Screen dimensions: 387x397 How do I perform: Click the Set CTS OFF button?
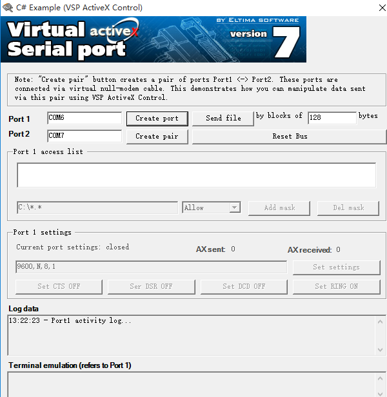(x=59, y=287)
